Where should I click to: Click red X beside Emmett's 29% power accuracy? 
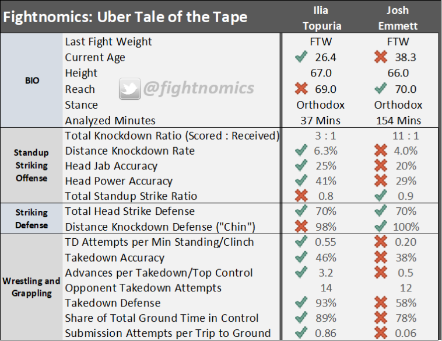point(381,180)
